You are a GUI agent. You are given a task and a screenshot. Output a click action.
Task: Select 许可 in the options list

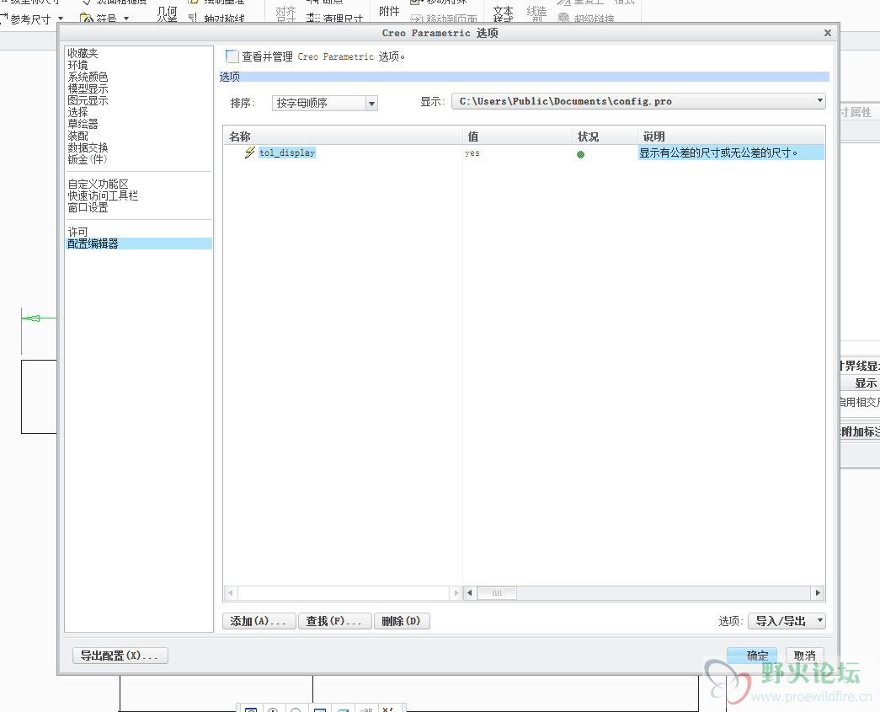pos(77,232)
